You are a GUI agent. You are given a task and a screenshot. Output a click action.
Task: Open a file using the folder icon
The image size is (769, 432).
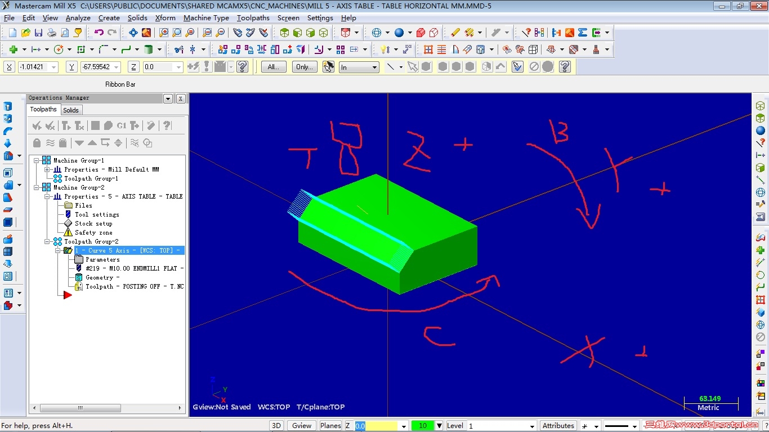(x=25, y=33)
